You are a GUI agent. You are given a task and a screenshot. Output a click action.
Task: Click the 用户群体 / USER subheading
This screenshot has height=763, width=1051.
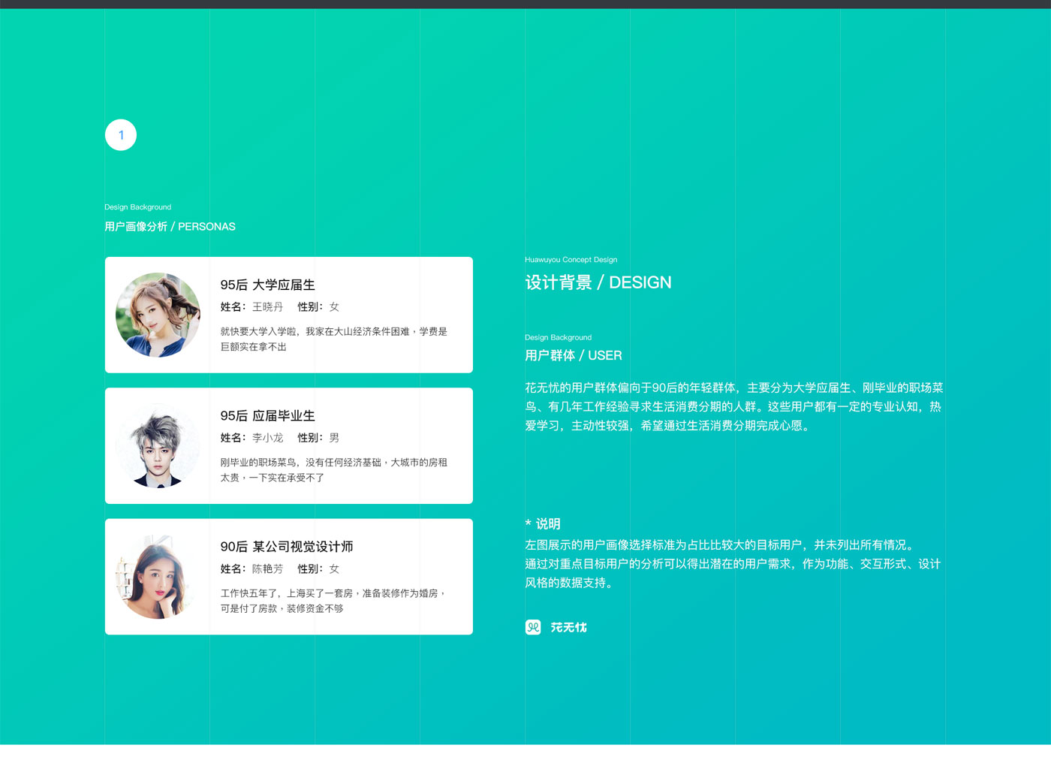pyautogui.click(x=573, y=355)
